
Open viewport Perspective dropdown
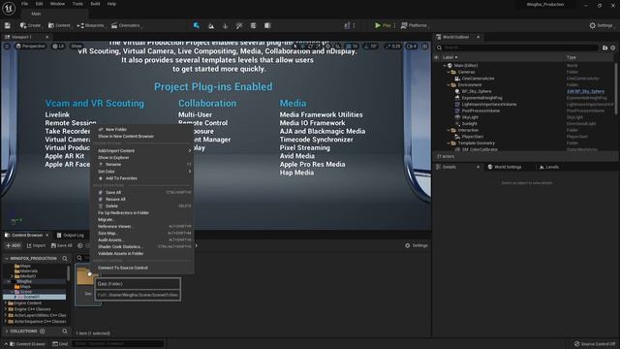[30, 47]
